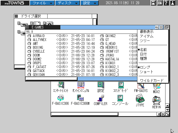Image resolution: width=178 pixels, height=133 pixels.
Task: Select the KASTALIA folder row
Action: click(118, 59)
